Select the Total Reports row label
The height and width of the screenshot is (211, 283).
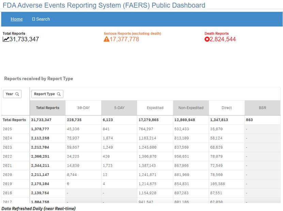14,120
